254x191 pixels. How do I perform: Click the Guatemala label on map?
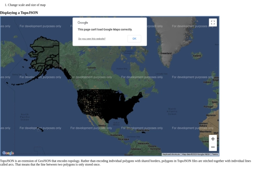[x=116, y=135]
